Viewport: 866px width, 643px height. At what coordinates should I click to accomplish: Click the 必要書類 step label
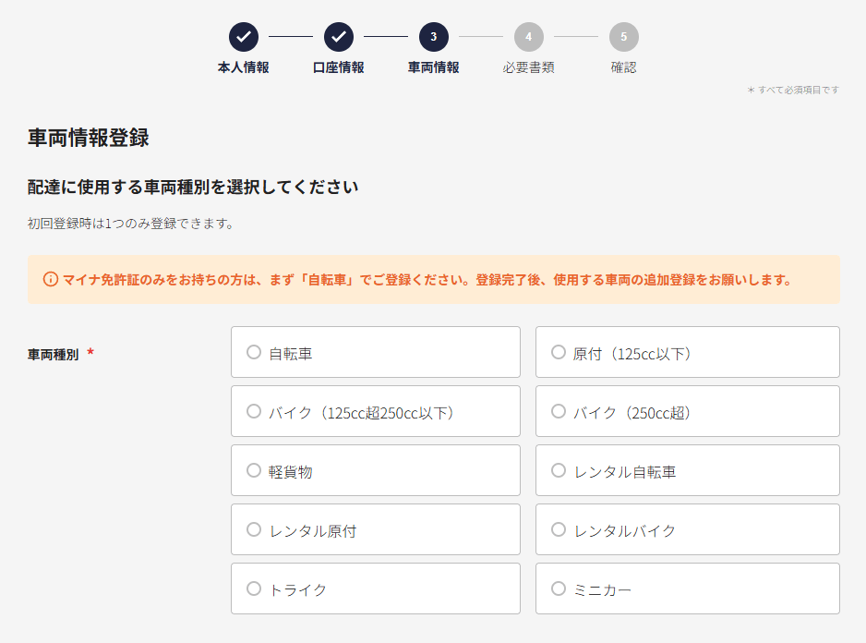(528, 67)
